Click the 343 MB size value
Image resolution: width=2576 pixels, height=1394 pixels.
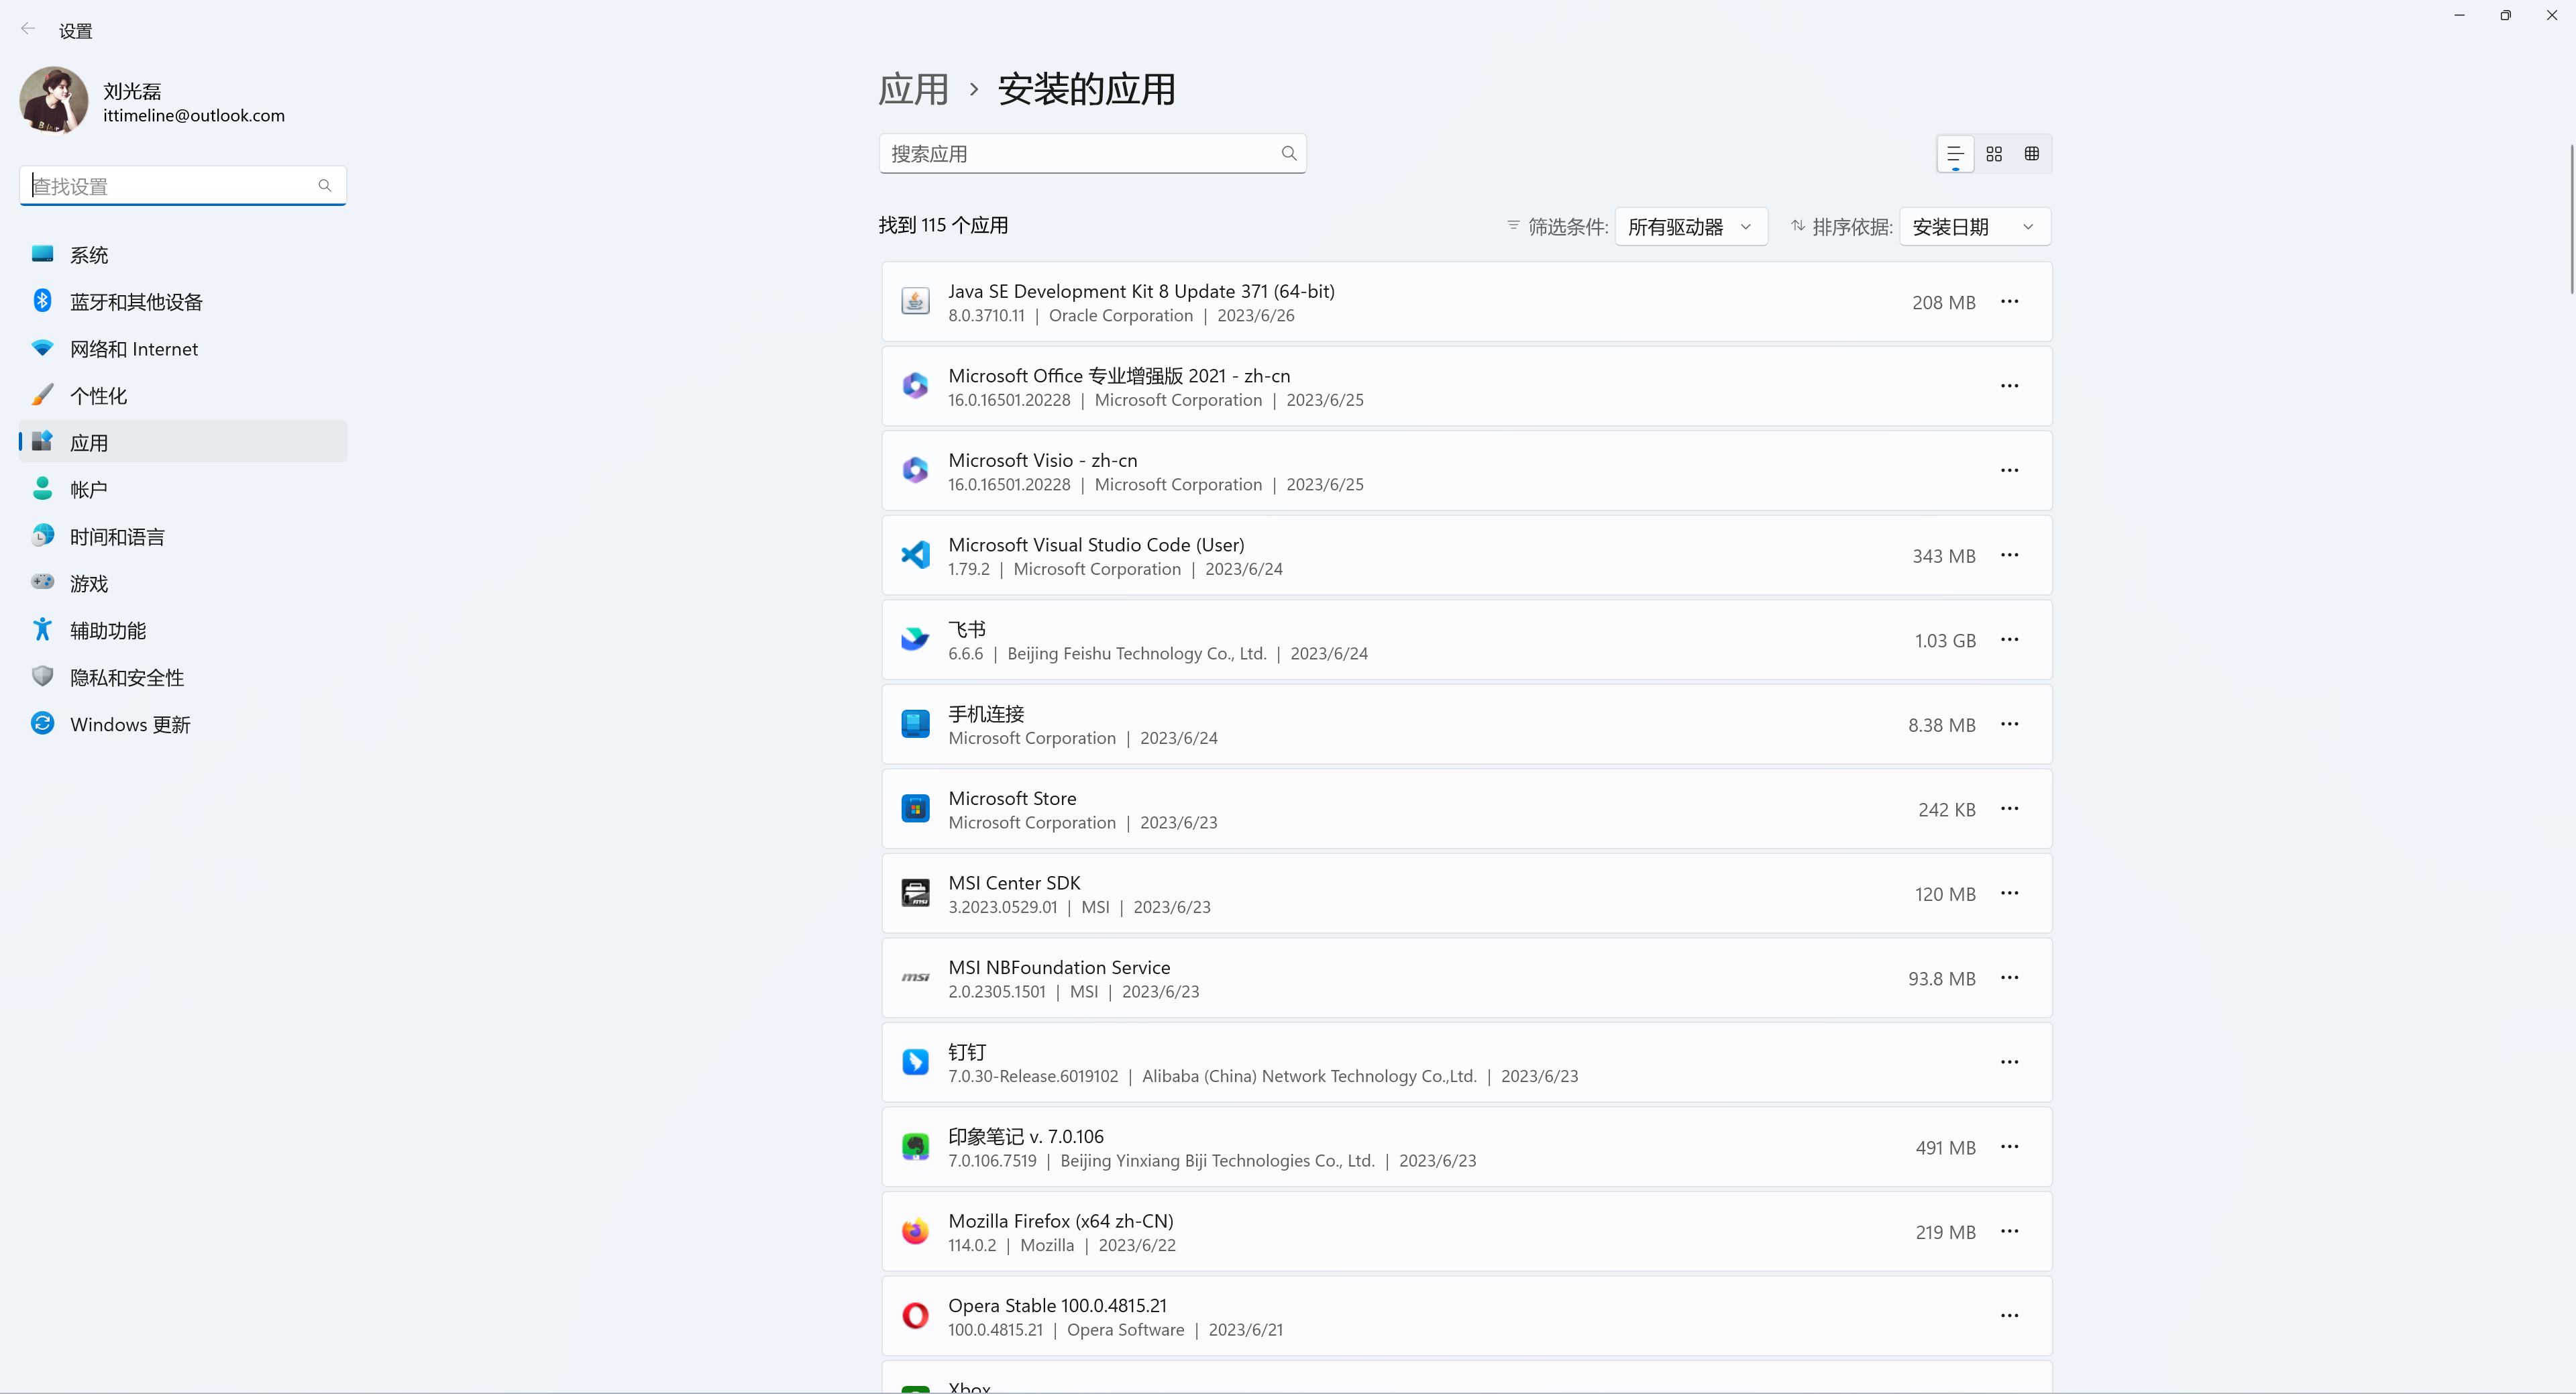click(1944, 556)
